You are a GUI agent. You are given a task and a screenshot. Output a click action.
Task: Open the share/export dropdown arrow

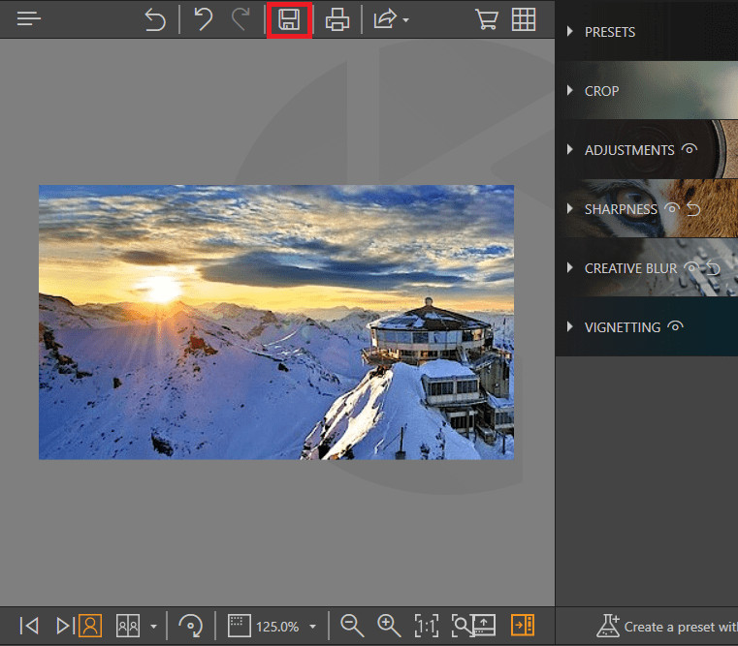[405, 20]
